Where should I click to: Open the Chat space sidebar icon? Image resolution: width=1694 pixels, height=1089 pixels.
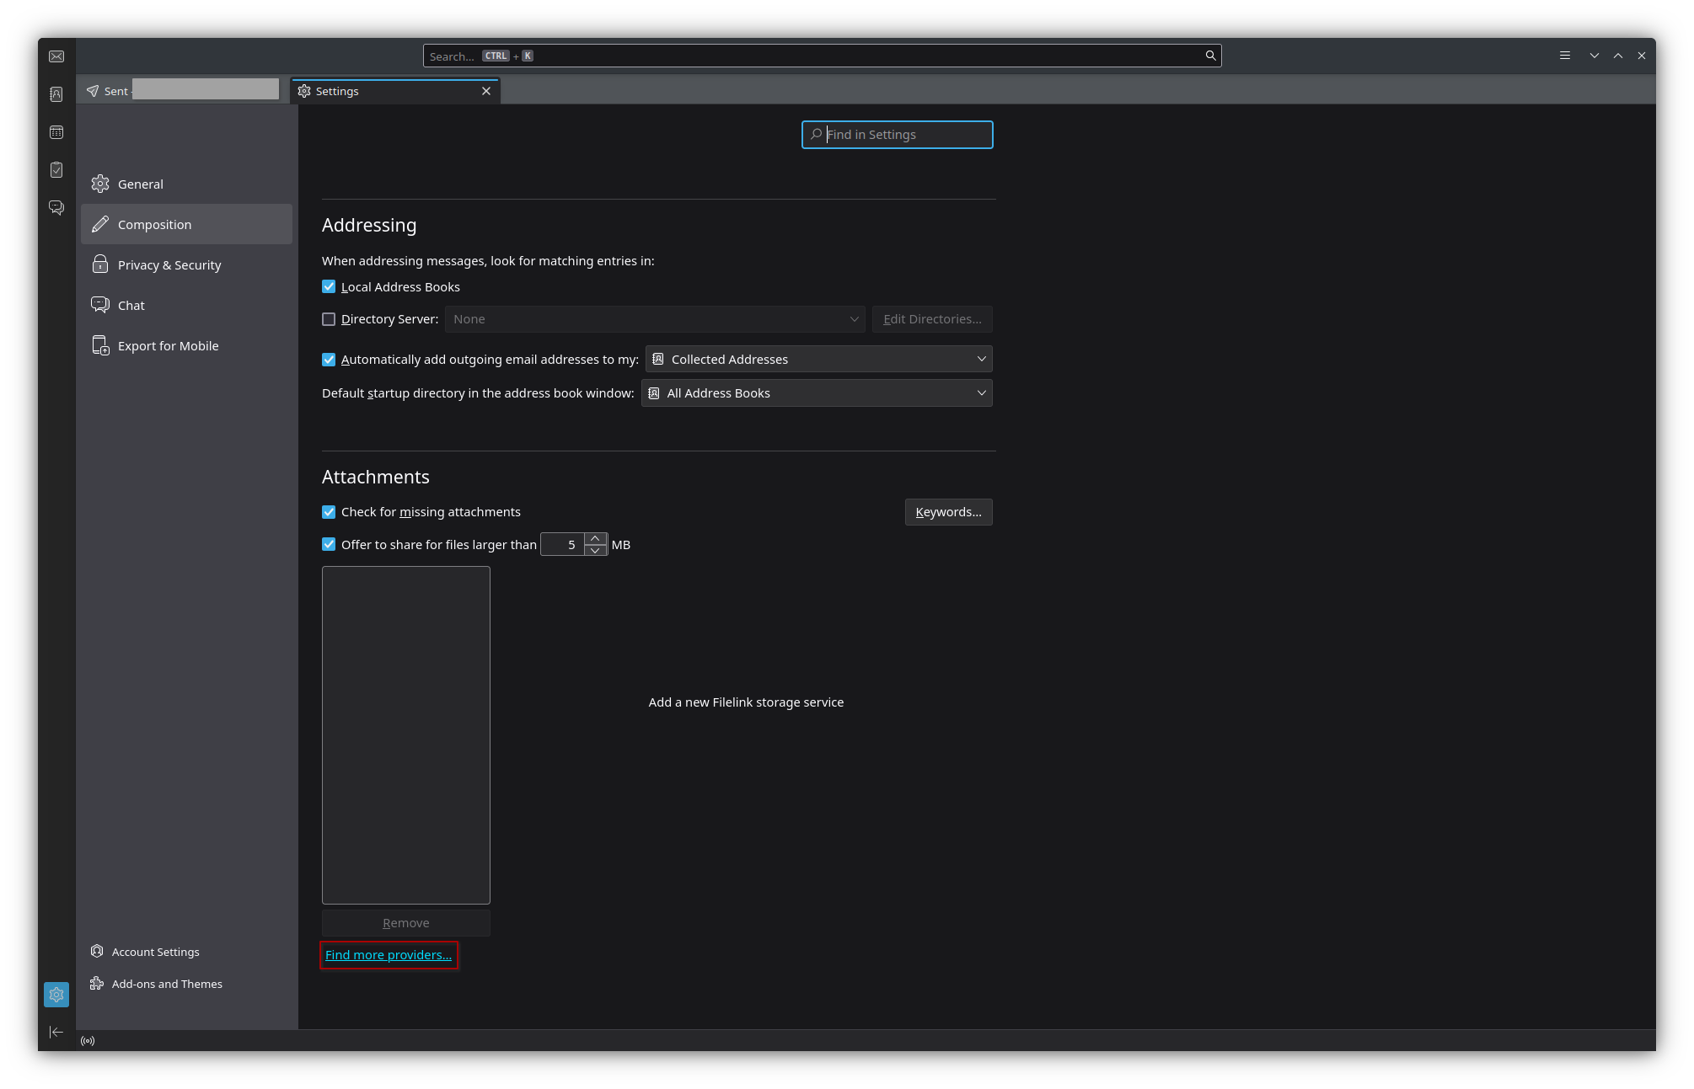point(56,207)
